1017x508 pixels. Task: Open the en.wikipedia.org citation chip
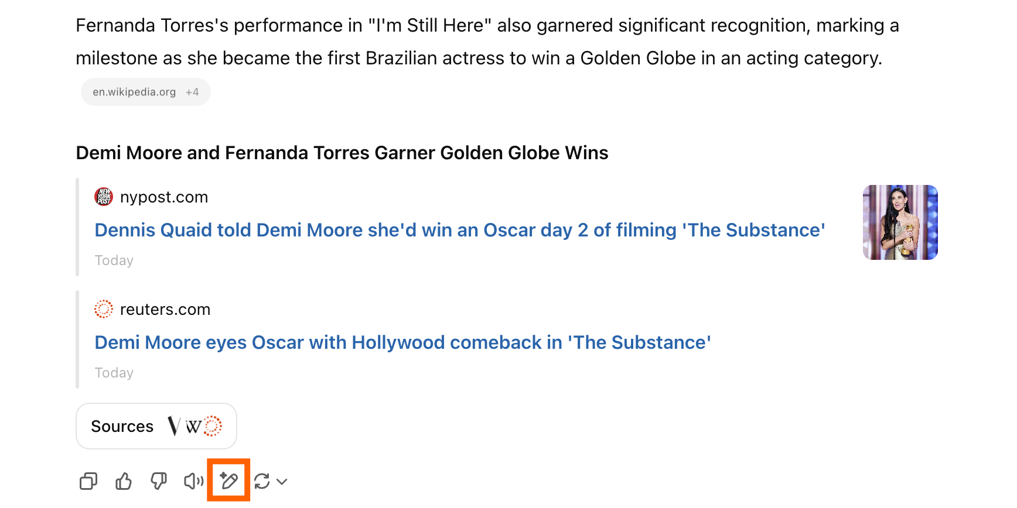pyautogui.click(x=145, y=92)
